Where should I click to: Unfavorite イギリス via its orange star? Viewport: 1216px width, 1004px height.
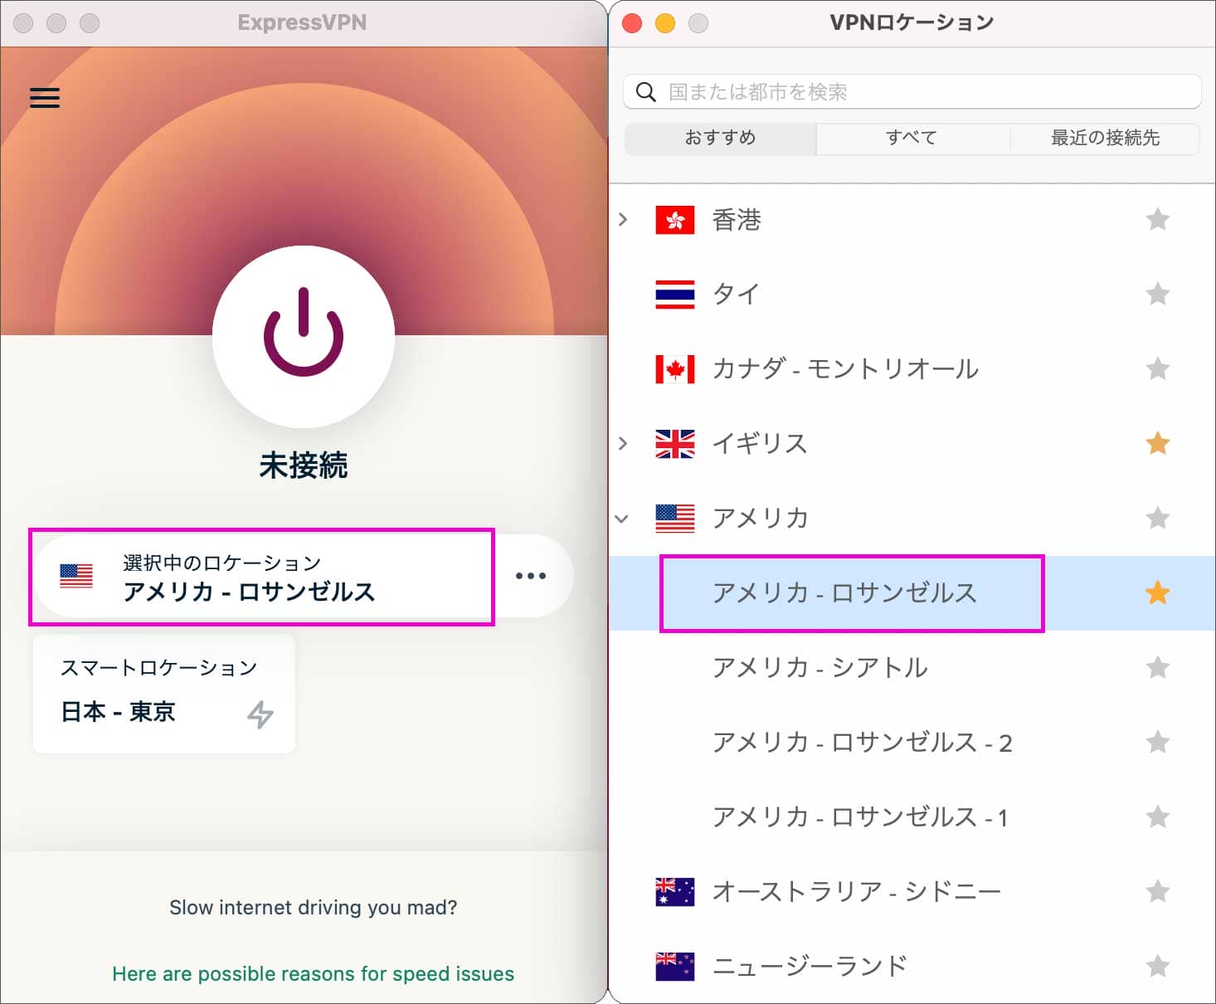[x=1158, y=444]
